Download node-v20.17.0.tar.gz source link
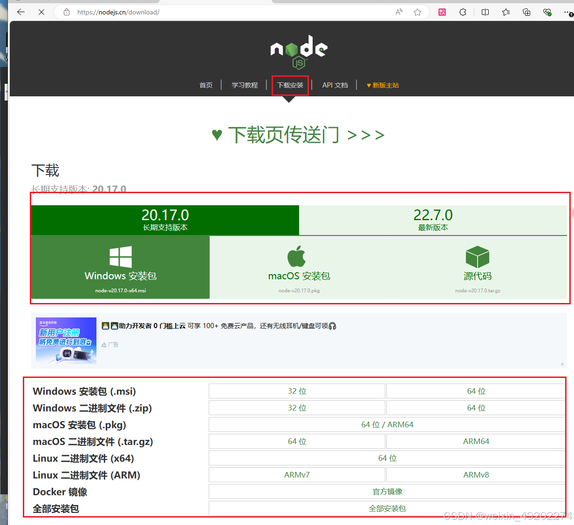This screenshot has height=525, width=574. 478,290
